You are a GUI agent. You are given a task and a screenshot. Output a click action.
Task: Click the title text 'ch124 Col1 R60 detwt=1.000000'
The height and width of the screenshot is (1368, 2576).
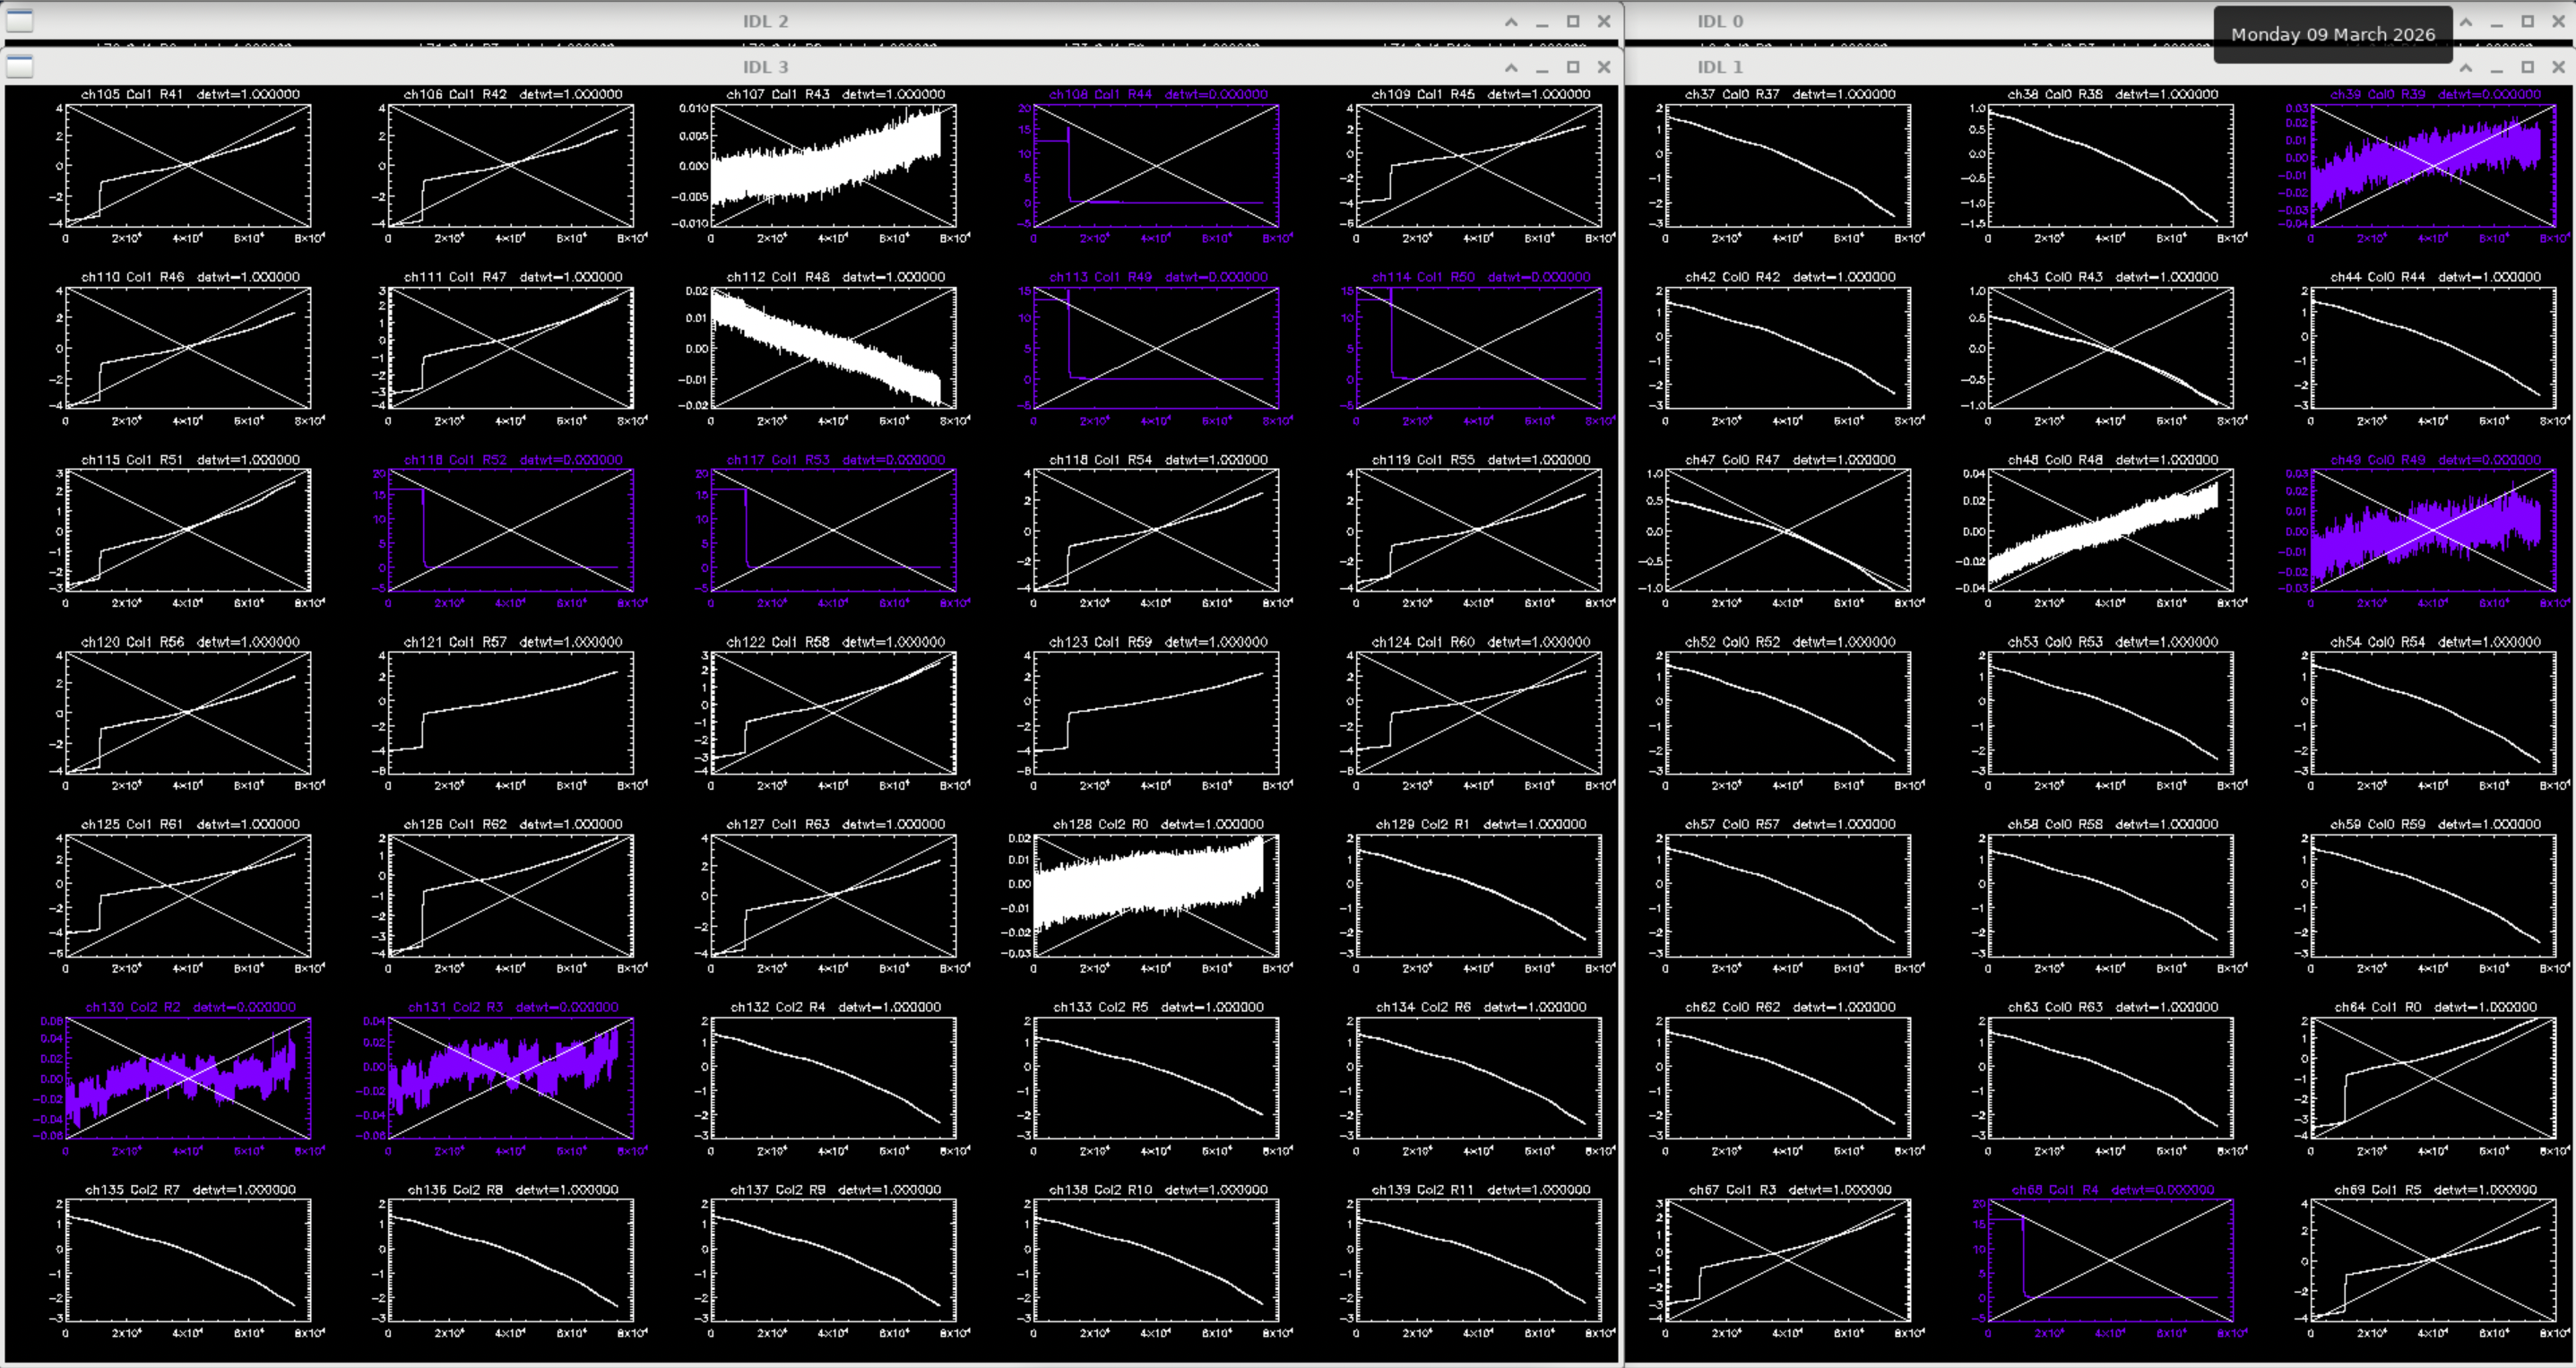coord(1481,642)
